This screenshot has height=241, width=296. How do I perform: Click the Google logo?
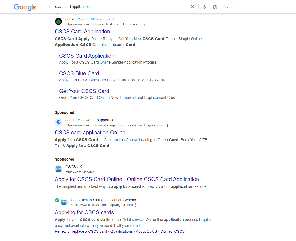[25, 7]
